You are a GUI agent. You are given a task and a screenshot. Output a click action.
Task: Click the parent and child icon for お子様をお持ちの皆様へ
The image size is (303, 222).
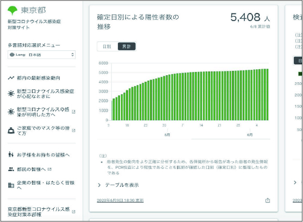11,154
